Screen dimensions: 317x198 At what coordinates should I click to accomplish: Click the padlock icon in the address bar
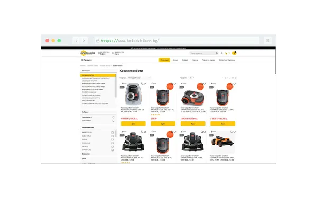point(97,41)
